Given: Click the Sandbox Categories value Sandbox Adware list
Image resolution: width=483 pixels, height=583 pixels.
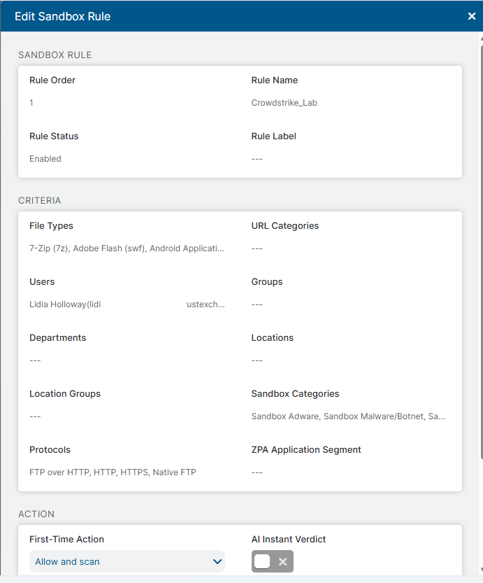Looking at the screenshot, I should click(348, 416).
